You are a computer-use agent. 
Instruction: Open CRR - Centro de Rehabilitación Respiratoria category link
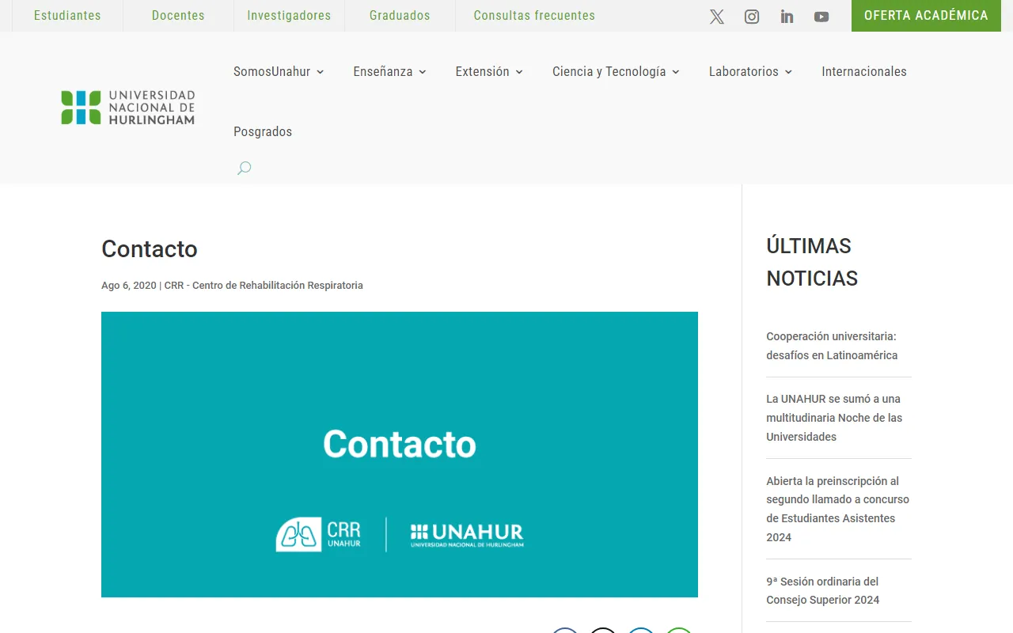(264, 286)
